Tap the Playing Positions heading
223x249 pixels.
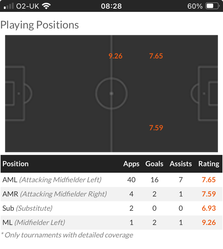click(40, 25)
